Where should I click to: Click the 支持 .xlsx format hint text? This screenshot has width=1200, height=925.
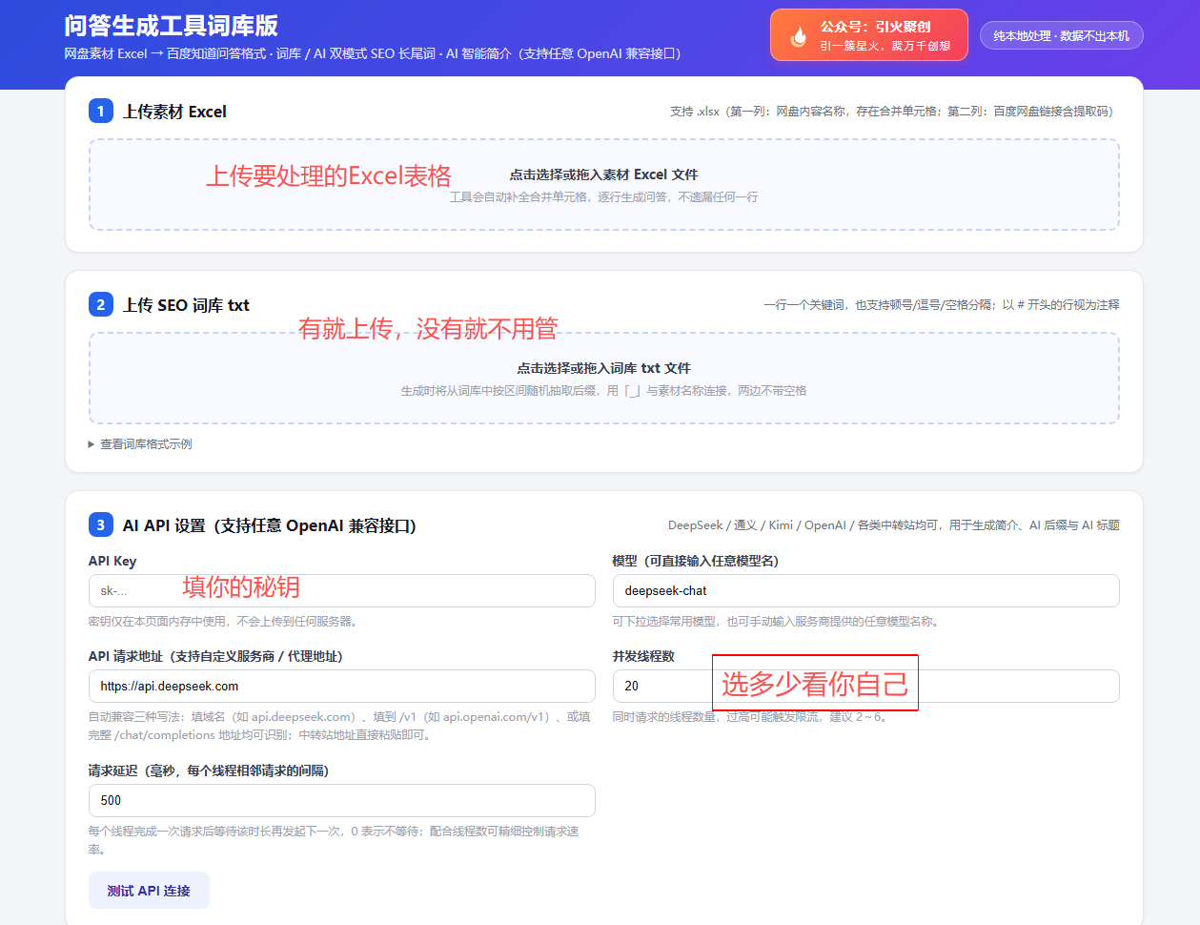[x=894, y=112]
